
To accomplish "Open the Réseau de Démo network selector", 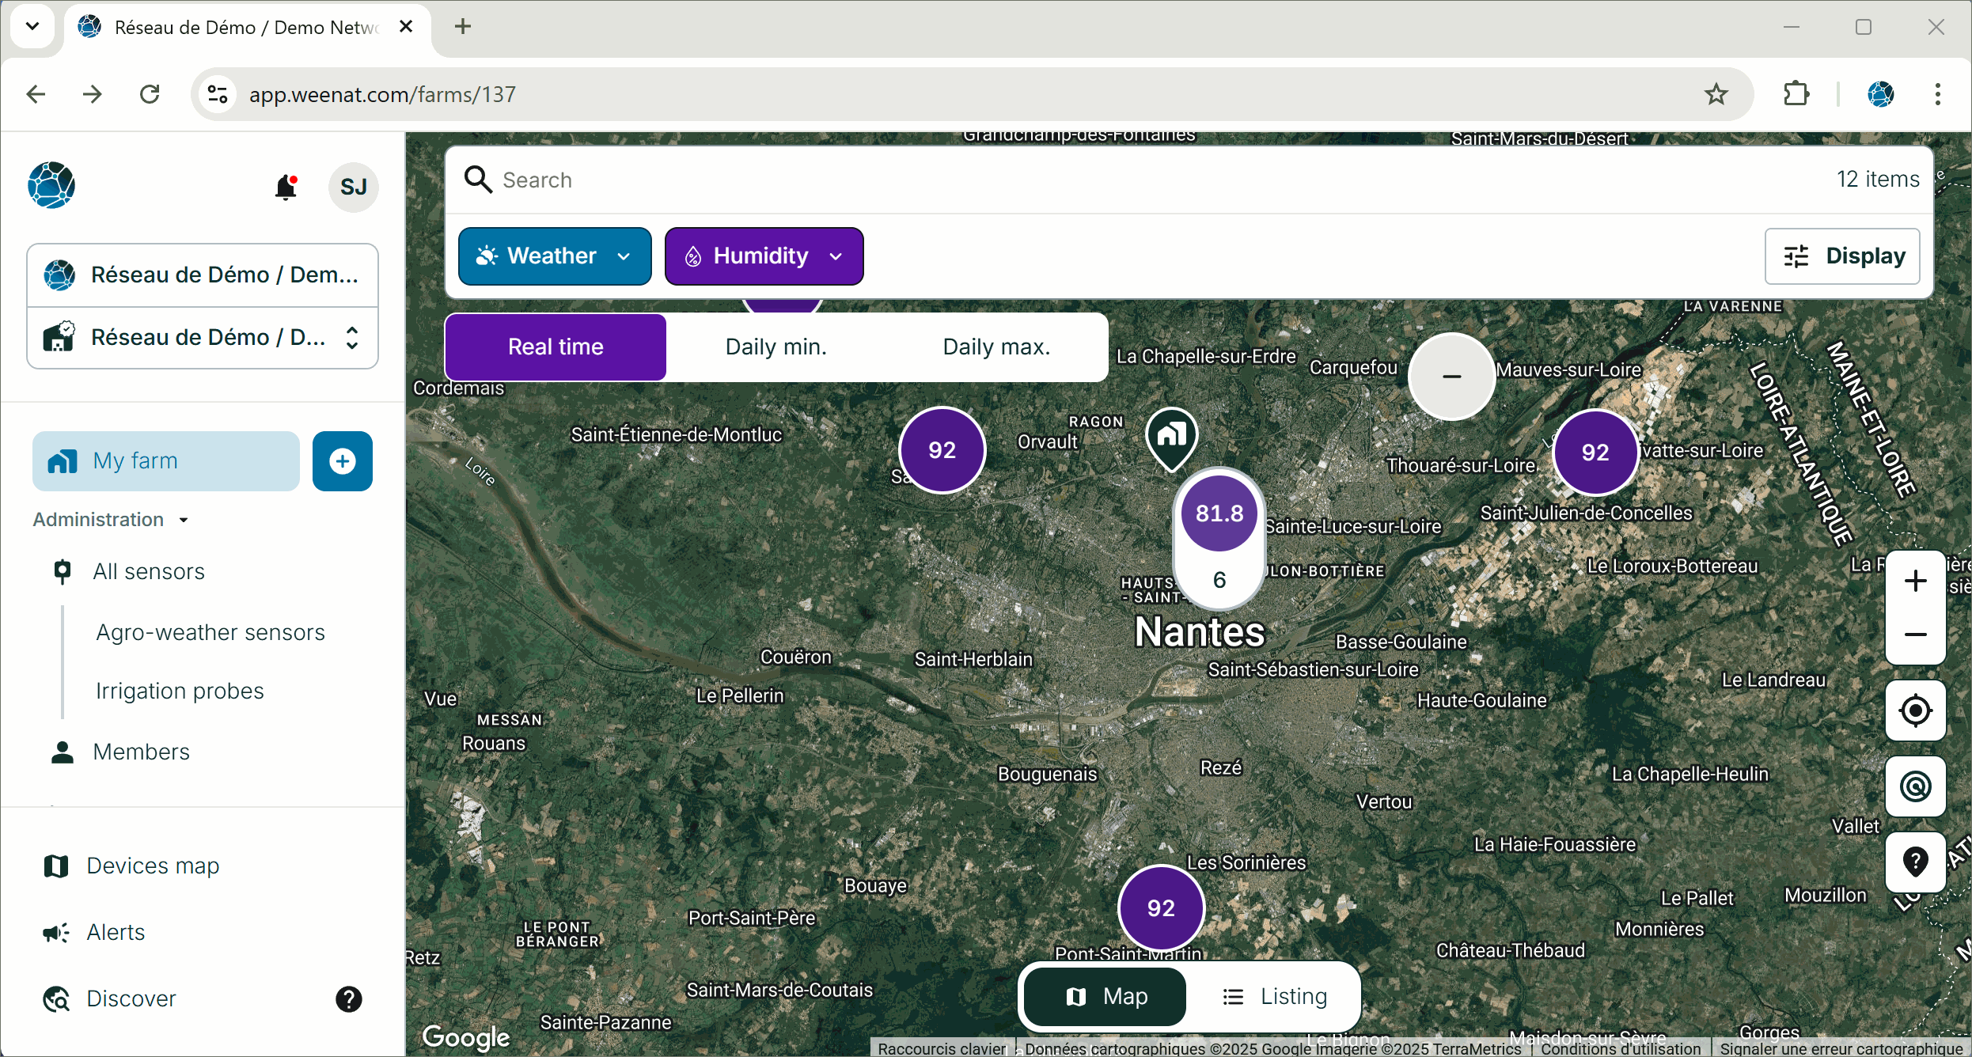I will click(x=203, y=275).
